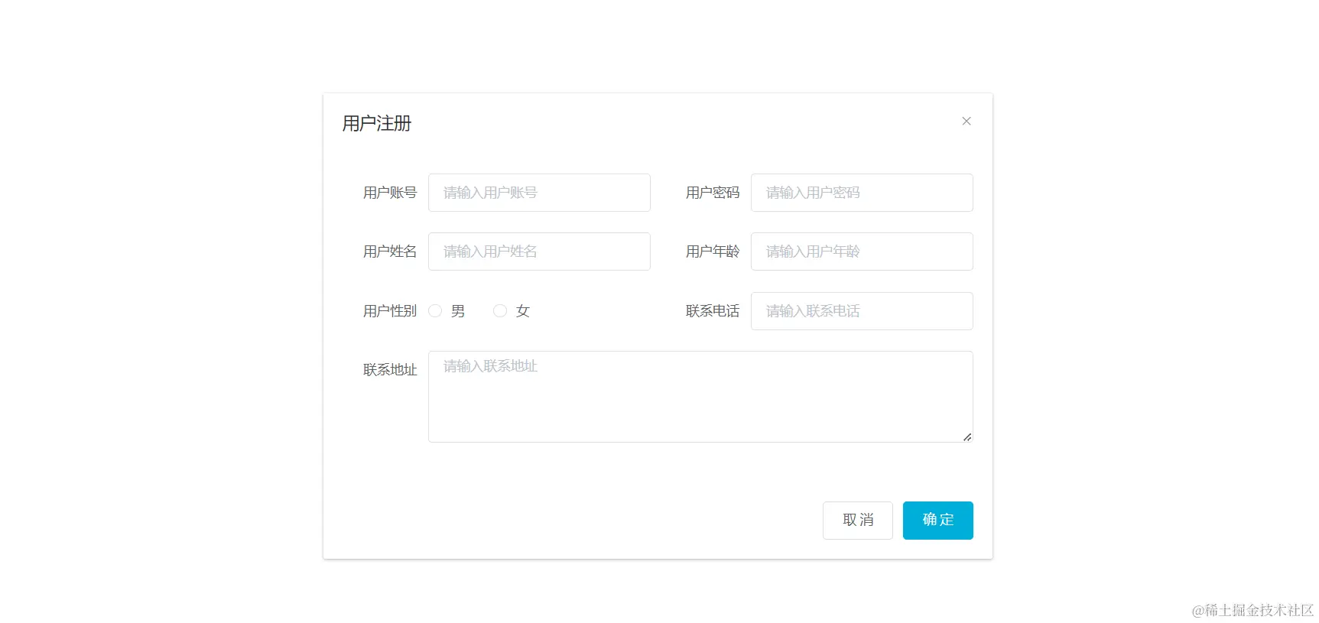
Task: Focus the 用户年龄 input field
Action: click(862, 251)
